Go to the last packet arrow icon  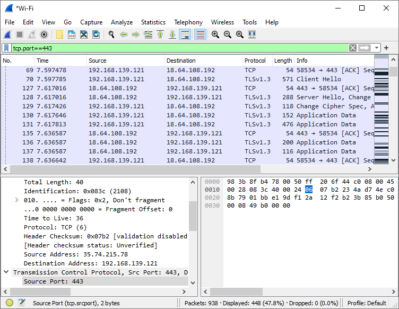(x=172, y=35)
